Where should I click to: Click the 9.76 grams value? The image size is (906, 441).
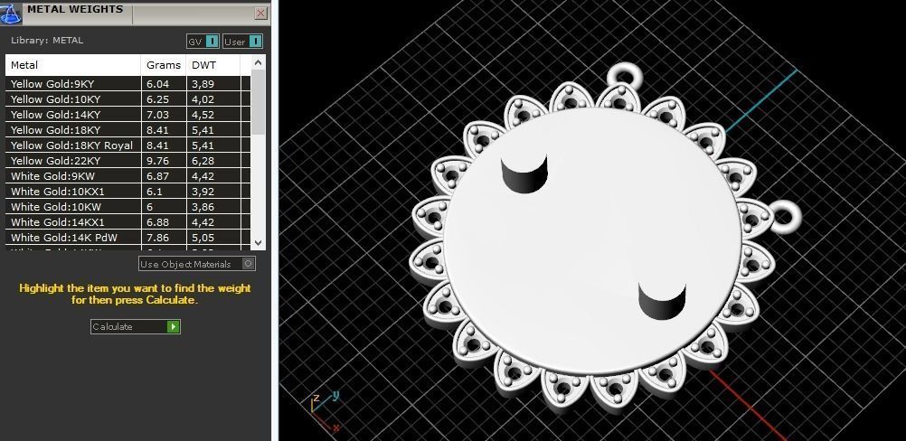[157, 161]
